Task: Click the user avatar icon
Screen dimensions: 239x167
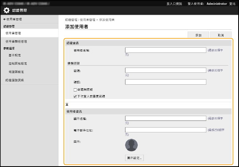Action: click(131, 144)
